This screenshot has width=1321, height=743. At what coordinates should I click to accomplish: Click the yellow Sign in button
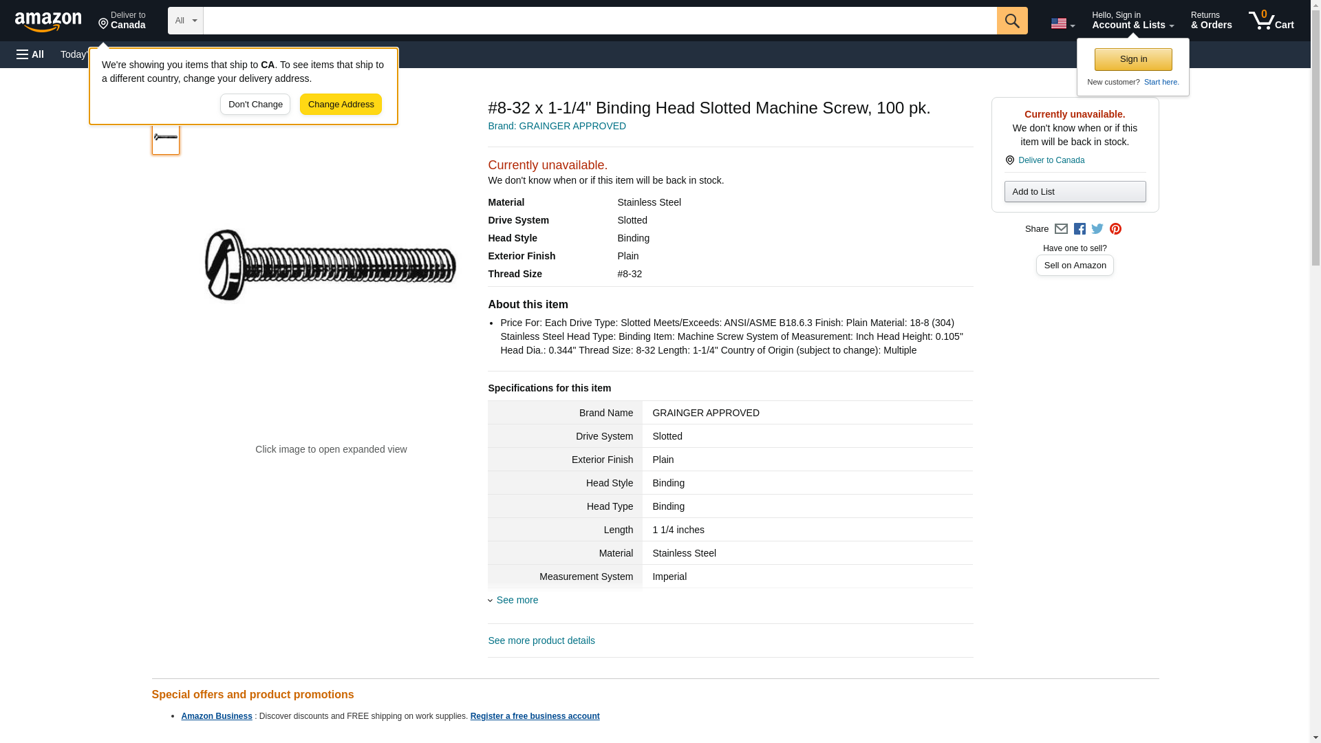(1133, 59)
